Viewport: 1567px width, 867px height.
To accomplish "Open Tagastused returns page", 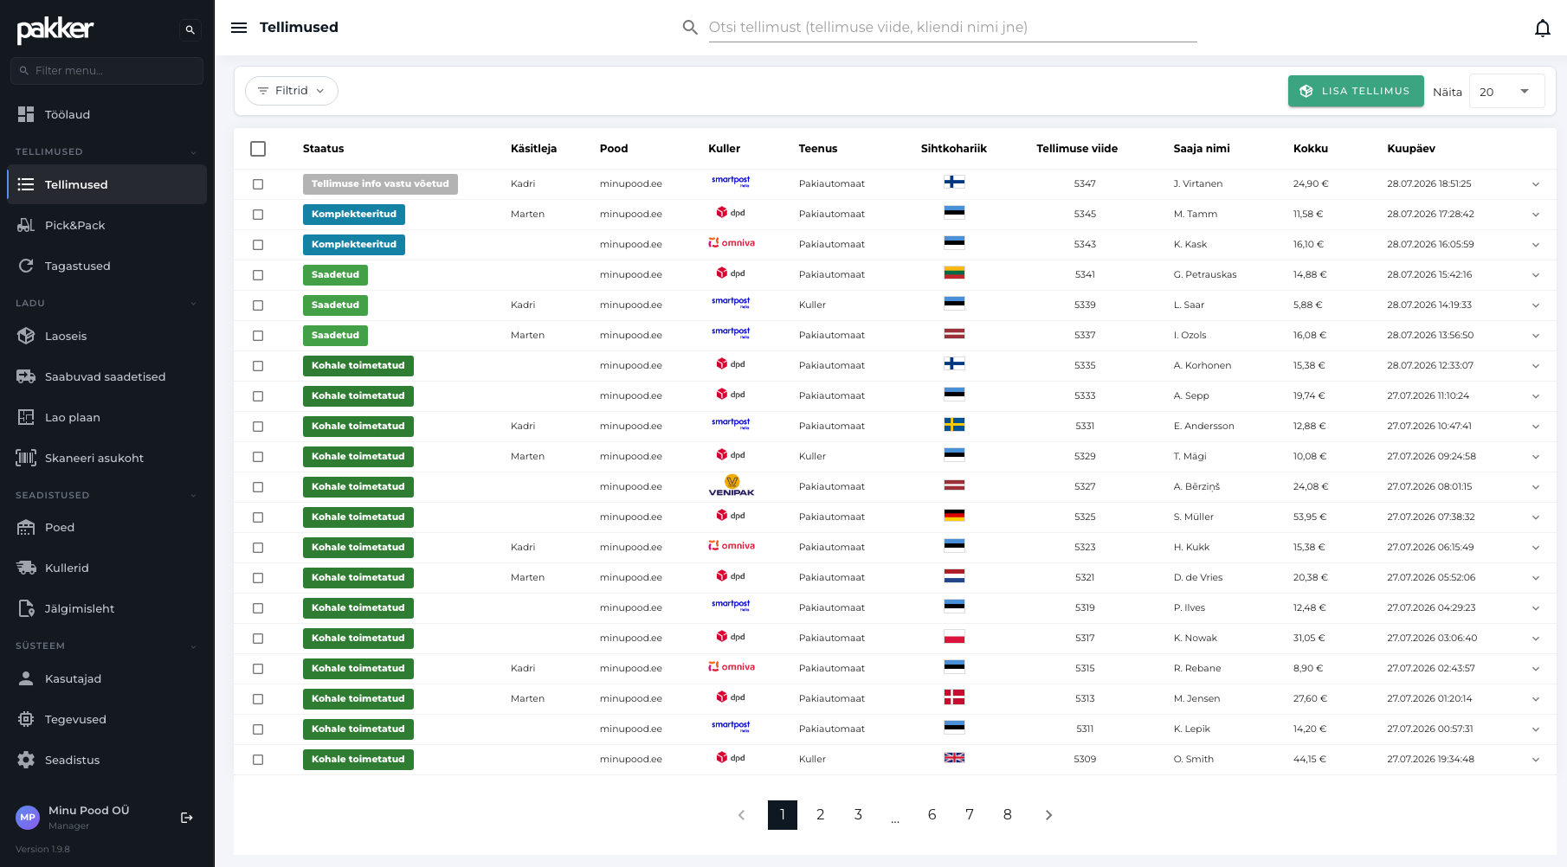I will point(106,266).
